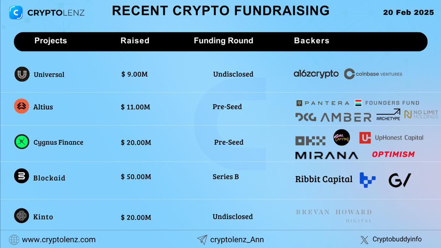Click the Cryptolenz logo icon

coord(16,12)
